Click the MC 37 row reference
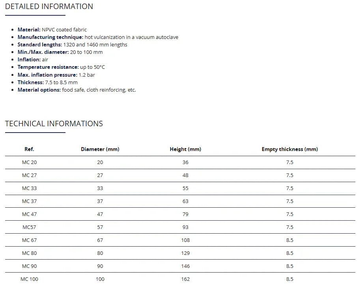This screenshot has width=364, height=284. tap(29, 201)
